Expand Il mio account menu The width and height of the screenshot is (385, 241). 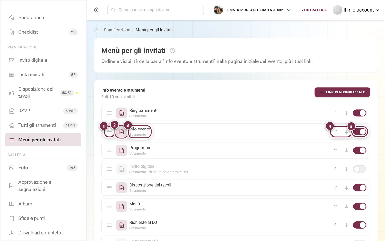[x=356, y=10]
